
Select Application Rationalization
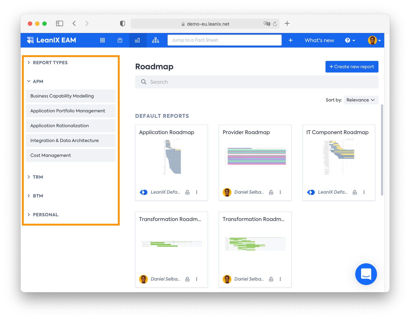click(71, 126)
